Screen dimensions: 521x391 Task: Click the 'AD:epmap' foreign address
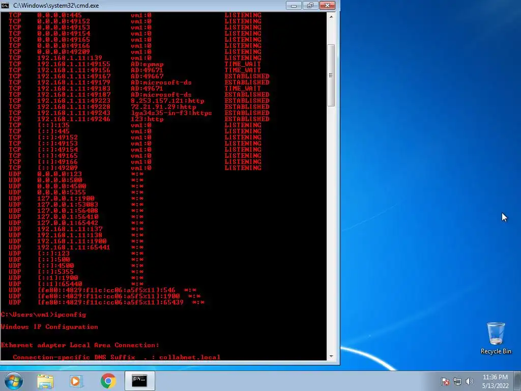[x=147, y=64]
